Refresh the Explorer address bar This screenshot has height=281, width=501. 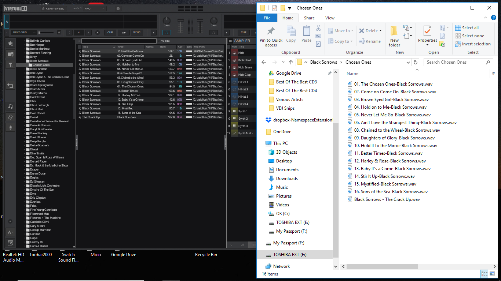click(416, 62)
